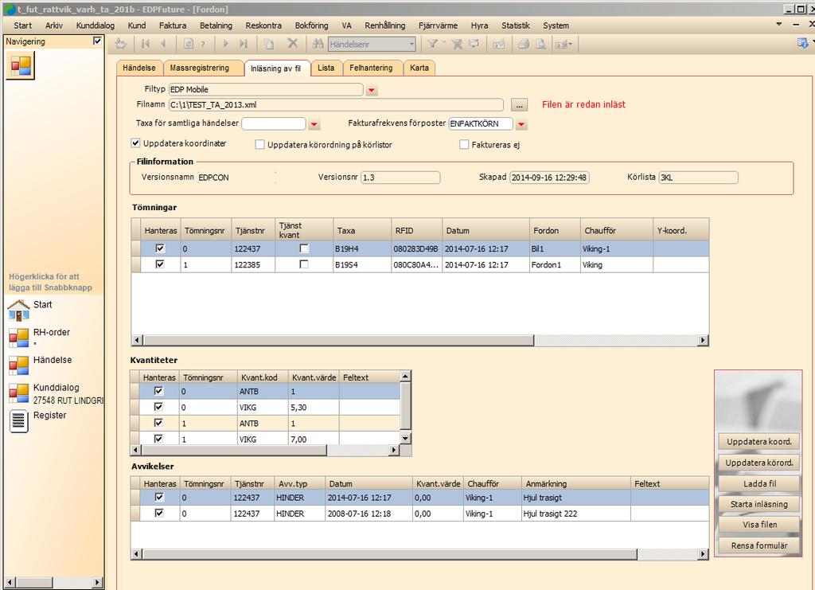815x590 pixels.
Task: Click the print icon in toolbar
Action: pyautogui.click(x=524, y=44)
